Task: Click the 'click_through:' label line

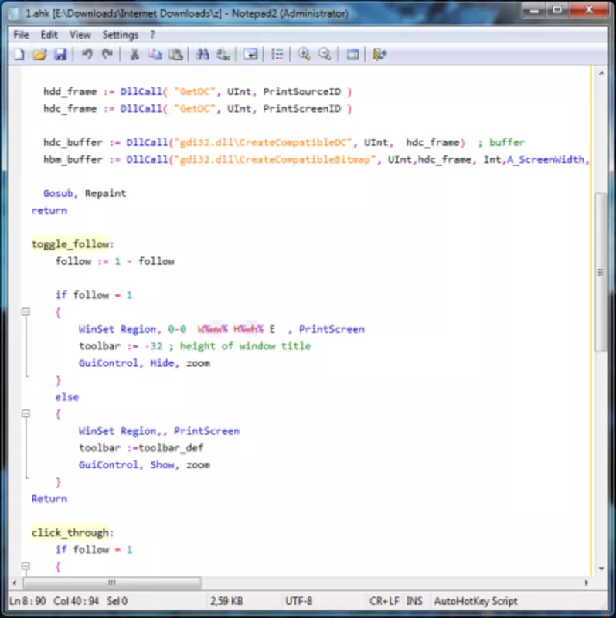Action: [73, 533]
